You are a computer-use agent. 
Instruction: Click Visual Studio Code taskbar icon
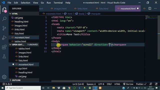click(95, 88)
